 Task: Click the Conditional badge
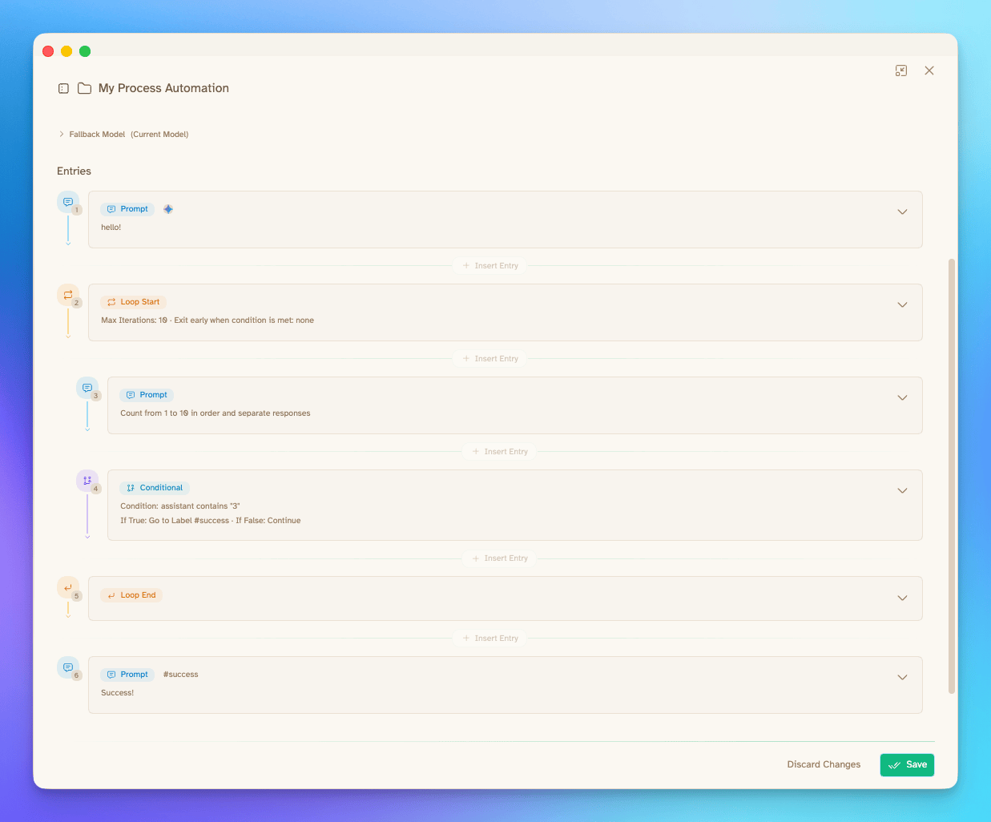155,488
